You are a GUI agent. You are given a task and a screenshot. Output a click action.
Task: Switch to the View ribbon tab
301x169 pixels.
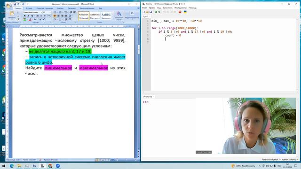(100, 8)
